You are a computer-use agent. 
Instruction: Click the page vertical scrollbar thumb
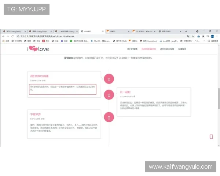[x=219, y=98]
